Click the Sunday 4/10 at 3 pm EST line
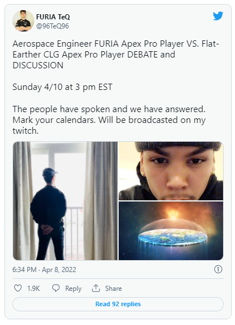 point(62,87)
